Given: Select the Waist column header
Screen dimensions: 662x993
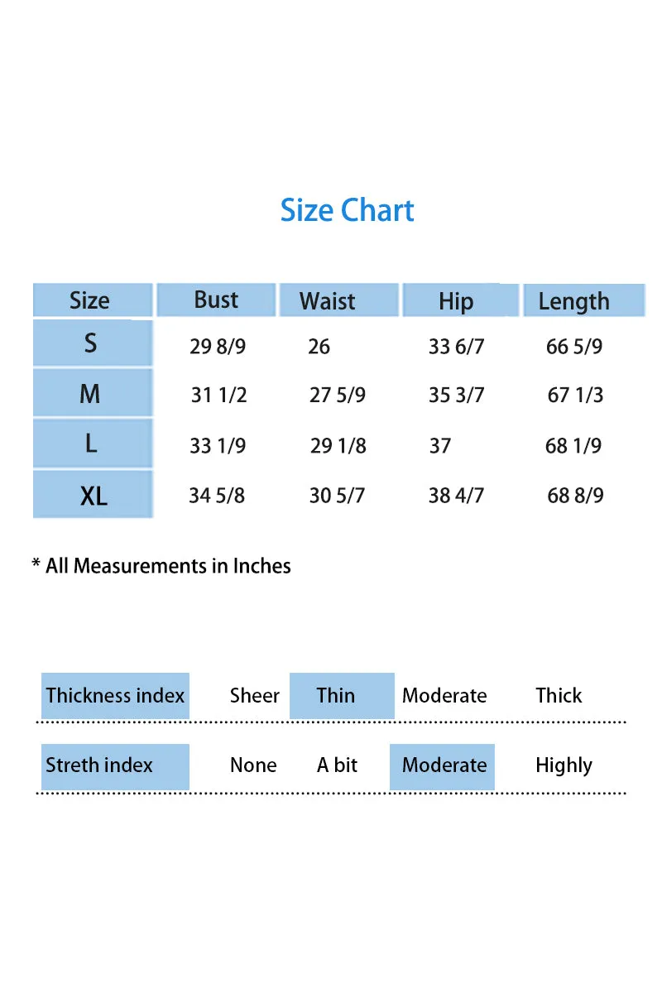Looking at the screenshot, I should [x=338, y=300].
